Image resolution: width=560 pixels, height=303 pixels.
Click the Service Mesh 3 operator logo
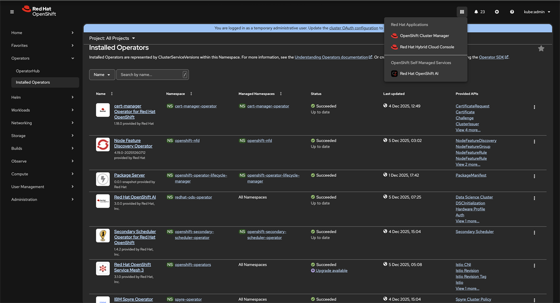(x=103, y=269)
